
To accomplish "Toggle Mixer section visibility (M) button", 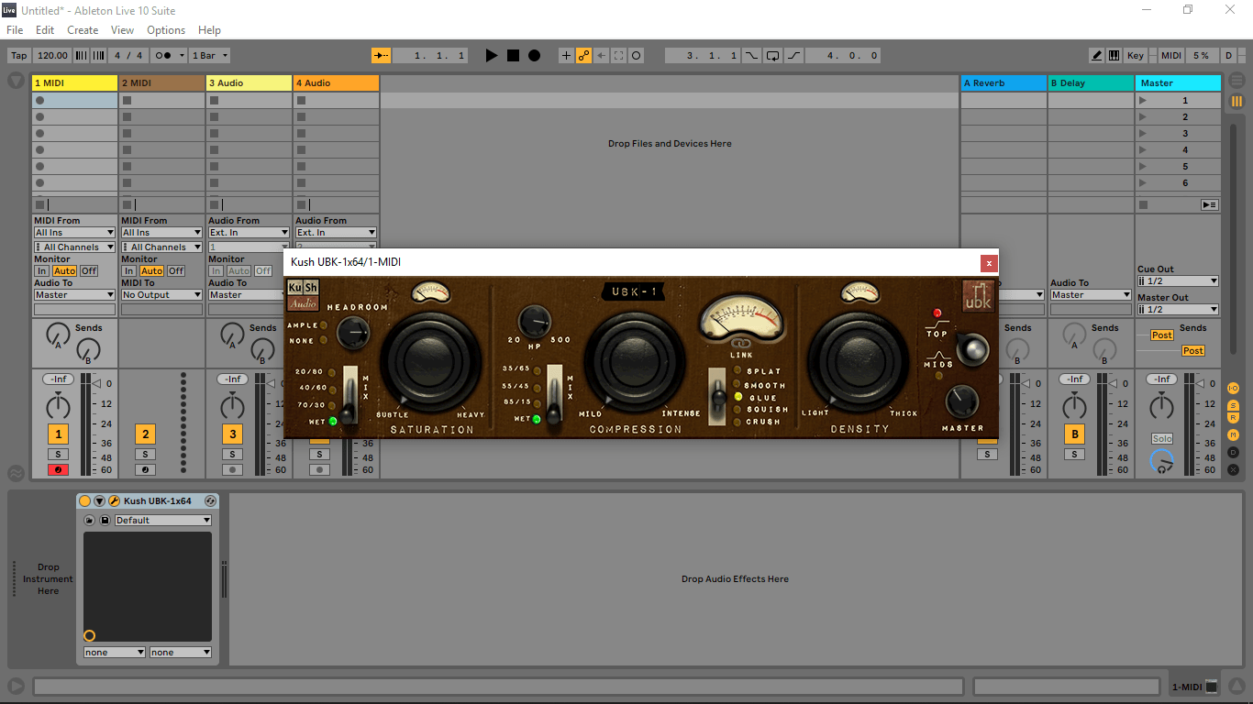I will click(x=1233, y=434).
